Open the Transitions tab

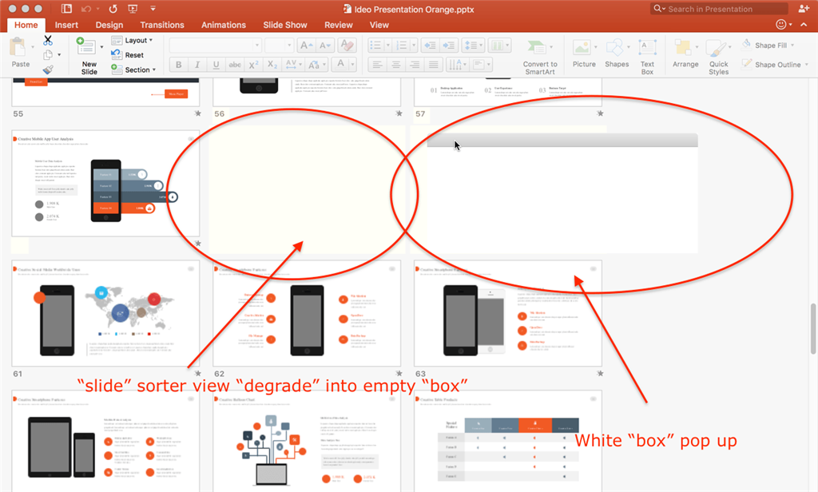(x=162, y=25)
